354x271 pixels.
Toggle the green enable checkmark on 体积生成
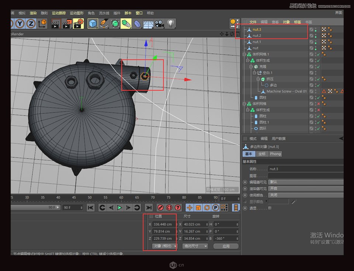tap(317, 60)
